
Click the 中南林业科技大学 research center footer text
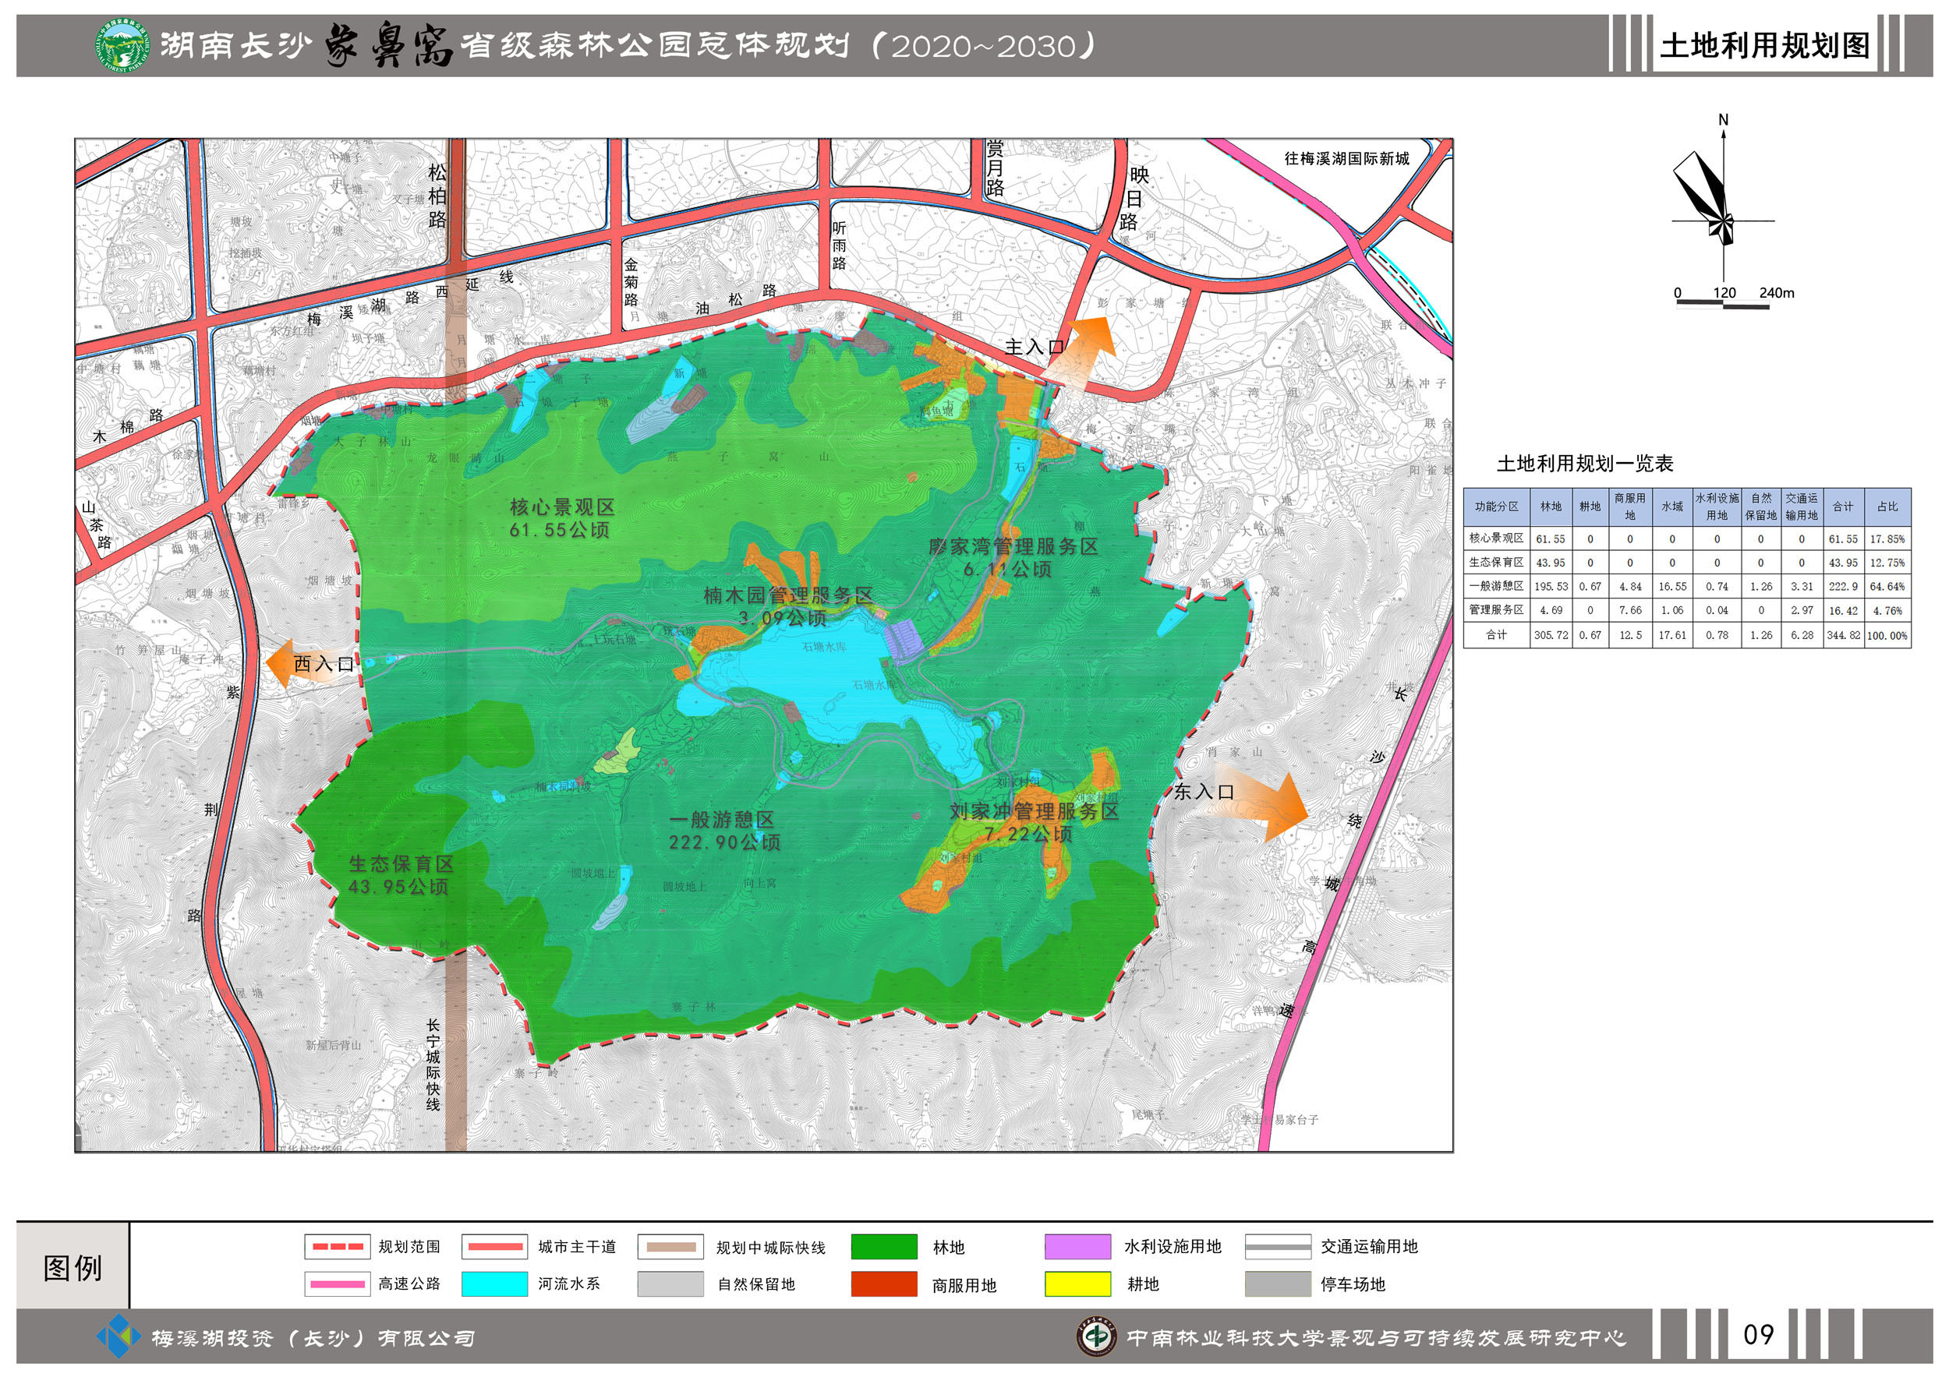(1376, 1338)
